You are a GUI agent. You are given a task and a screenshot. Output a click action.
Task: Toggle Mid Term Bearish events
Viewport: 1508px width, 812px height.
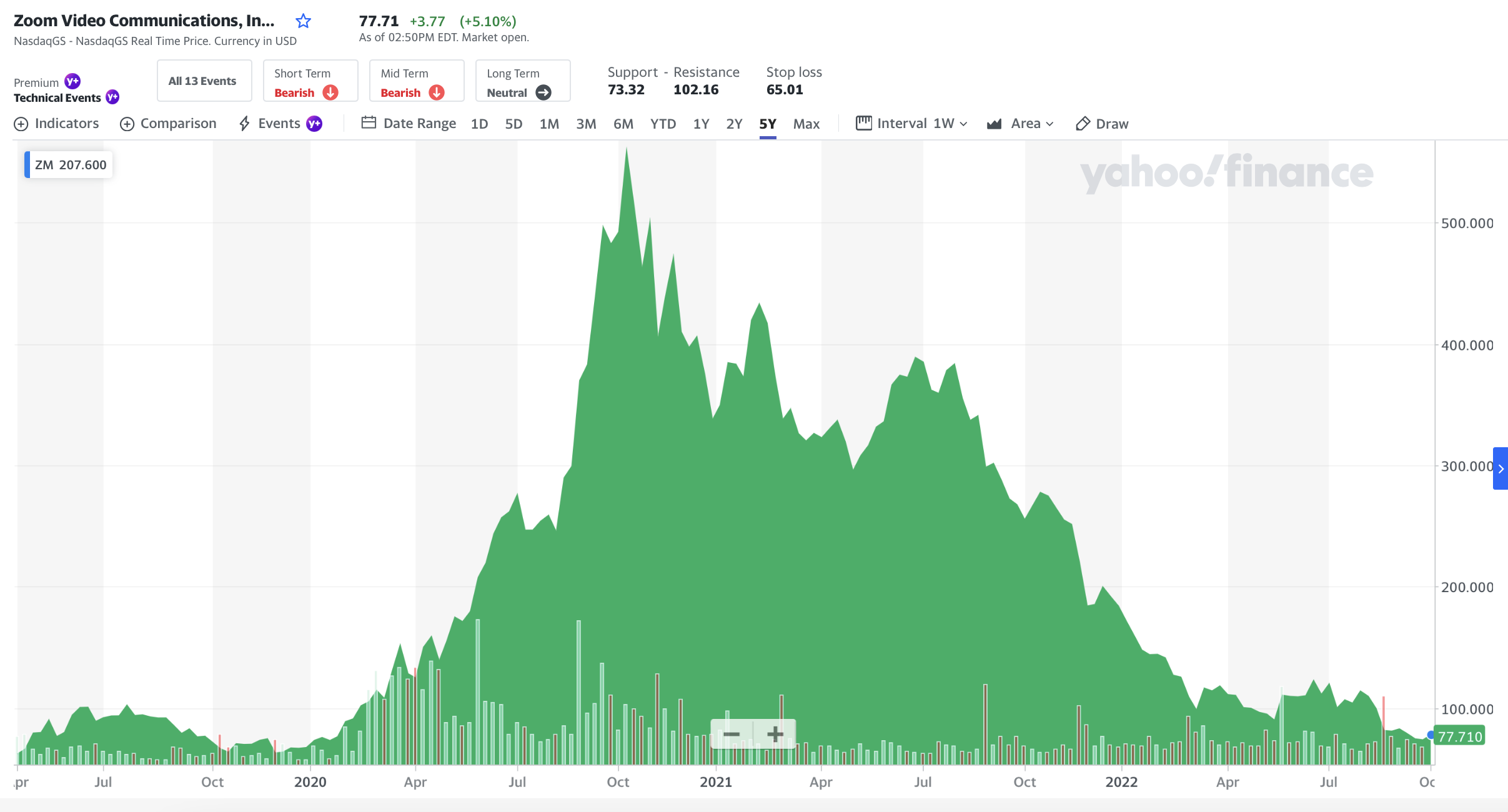(417, 81)
